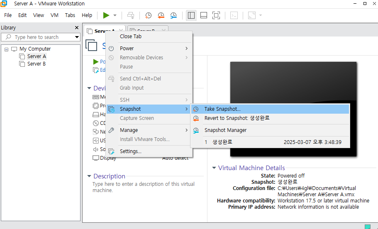This screenshot has width=378, height=229.
Task: Click the Memory device icon
Action: 96,97
